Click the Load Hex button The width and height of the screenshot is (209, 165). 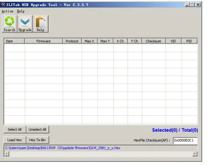tap(15, 140)
